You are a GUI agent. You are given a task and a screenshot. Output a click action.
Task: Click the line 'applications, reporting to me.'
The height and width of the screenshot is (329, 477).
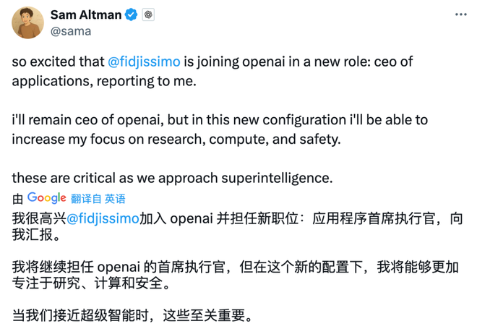(104, 80)
